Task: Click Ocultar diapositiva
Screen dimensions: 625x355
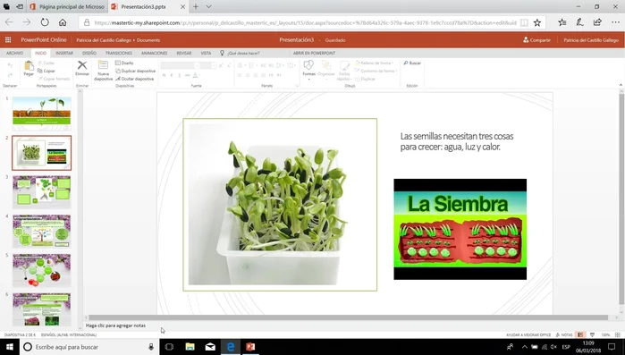Action: pos(135,79)
